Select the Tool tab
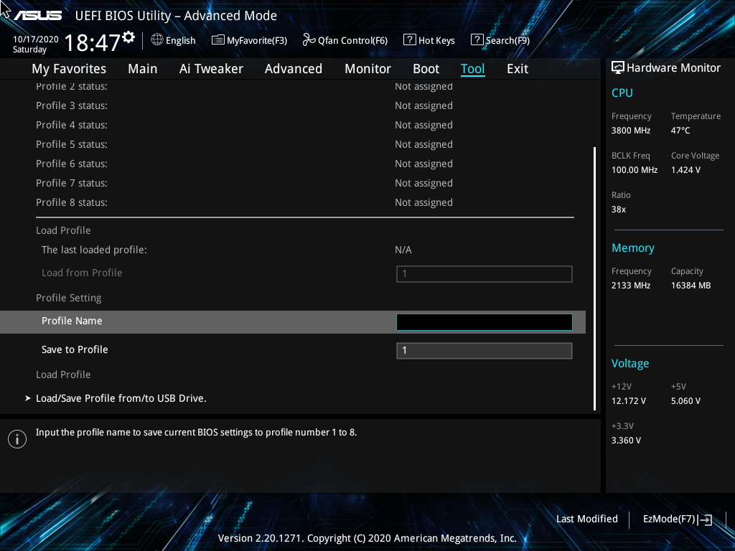735x551 pixels. 472,69
